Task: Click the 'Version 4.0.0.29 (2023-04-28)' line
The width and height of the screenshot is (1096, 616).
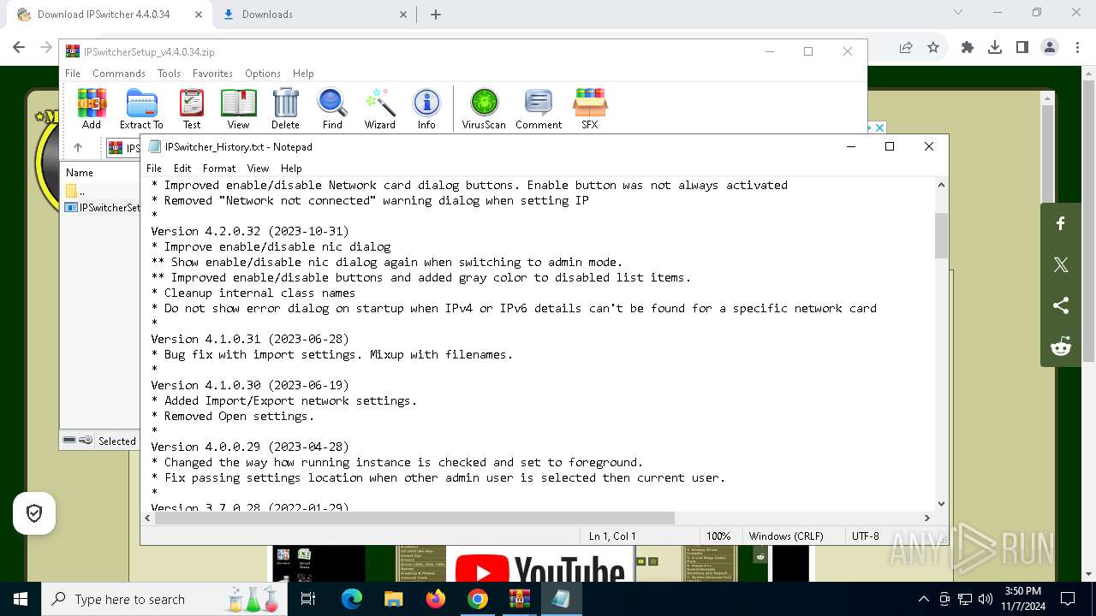Action: tap(250, 447)
